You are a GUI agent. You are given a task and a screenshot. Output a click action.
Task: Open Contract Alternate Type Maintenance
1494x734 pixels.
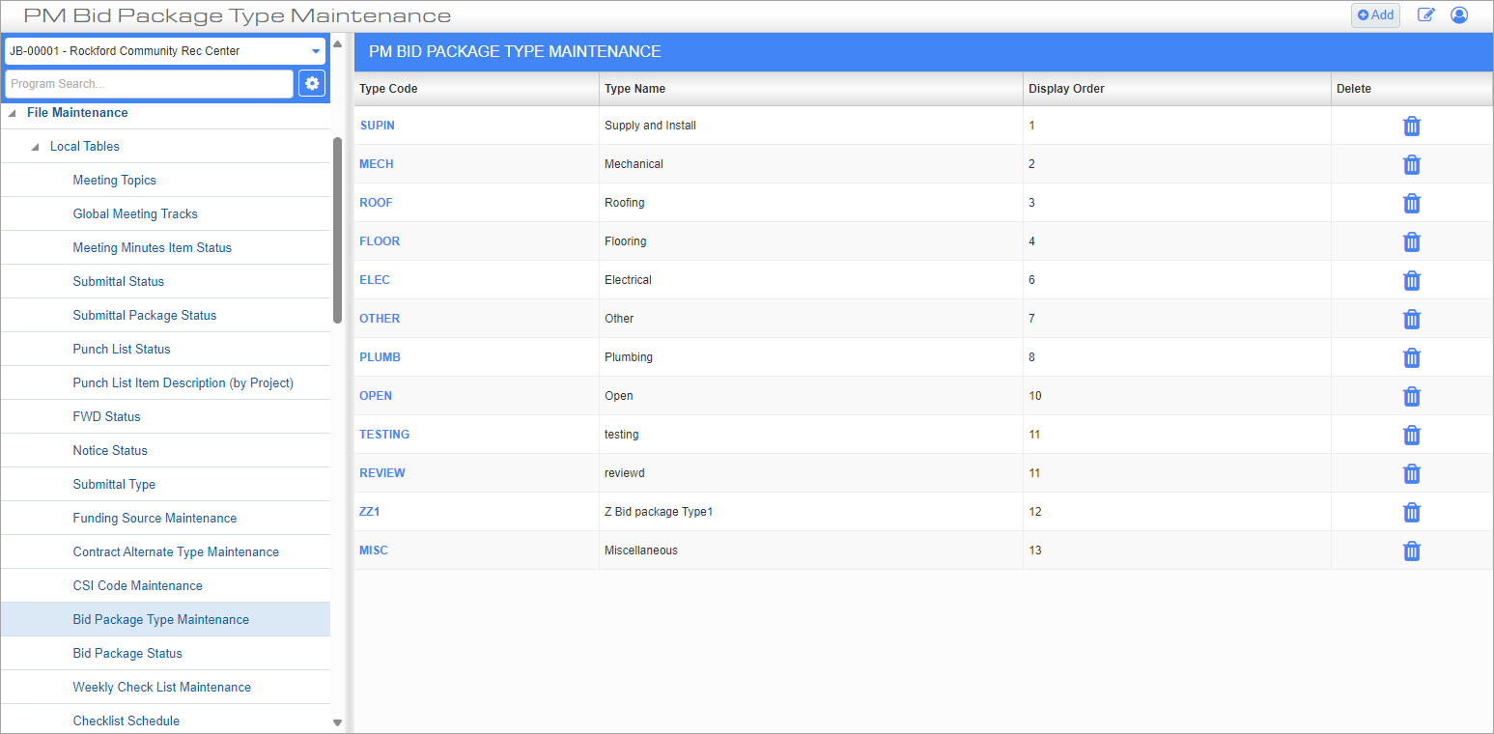coord(176,552)
